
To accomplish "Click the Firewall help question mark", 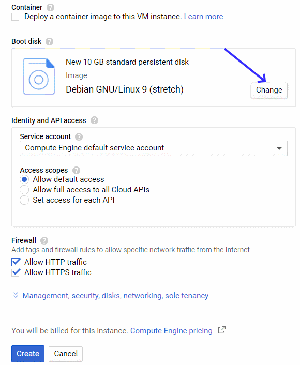I will click(44, 240).
